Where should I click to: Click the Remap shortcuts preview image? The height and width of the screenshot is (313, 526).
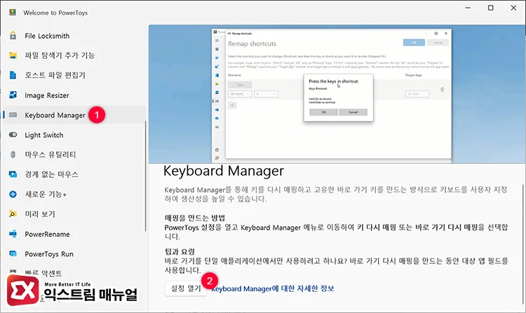click(x=332, y=96)
